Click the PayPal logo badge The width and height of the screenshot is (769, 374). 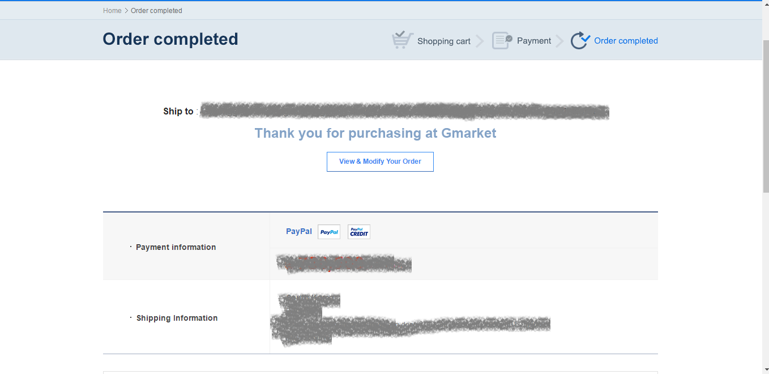click(x=329, y=232)
